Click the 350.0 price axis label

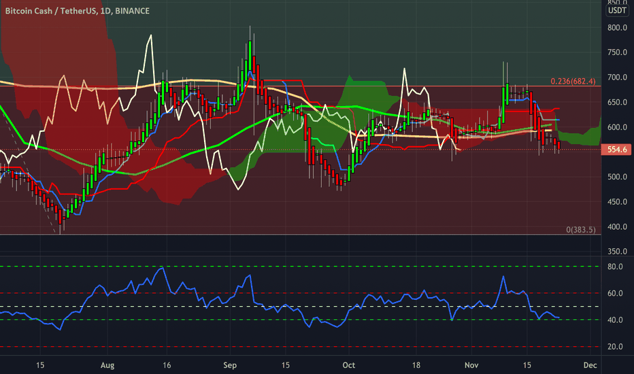[617, 252]
